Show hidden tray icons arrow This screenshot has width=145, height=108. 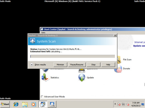point(115,104)
